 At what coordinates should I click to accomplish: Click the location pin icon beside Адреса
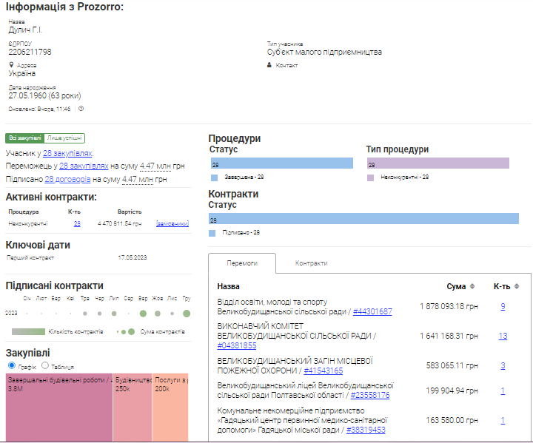tap(11, 65)
